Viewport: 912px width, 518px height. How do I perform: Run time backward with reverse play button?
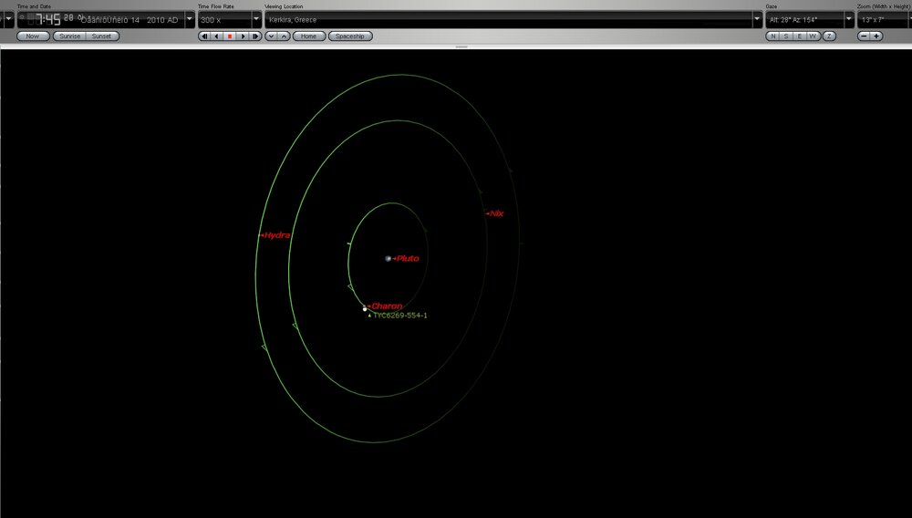tap(217, 36)
